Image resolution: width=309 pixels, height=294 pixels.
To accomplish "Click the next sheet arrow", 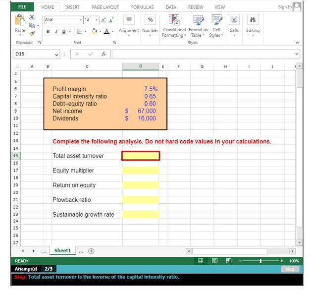I will (x=34, y=251).
